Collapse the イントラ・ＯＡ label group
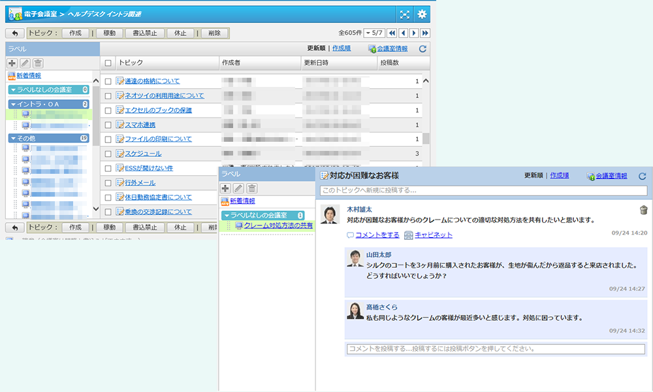 point(14,105)
